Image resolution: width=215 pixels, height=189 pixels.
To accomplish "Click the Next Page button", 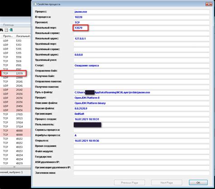I will point(166,183).
